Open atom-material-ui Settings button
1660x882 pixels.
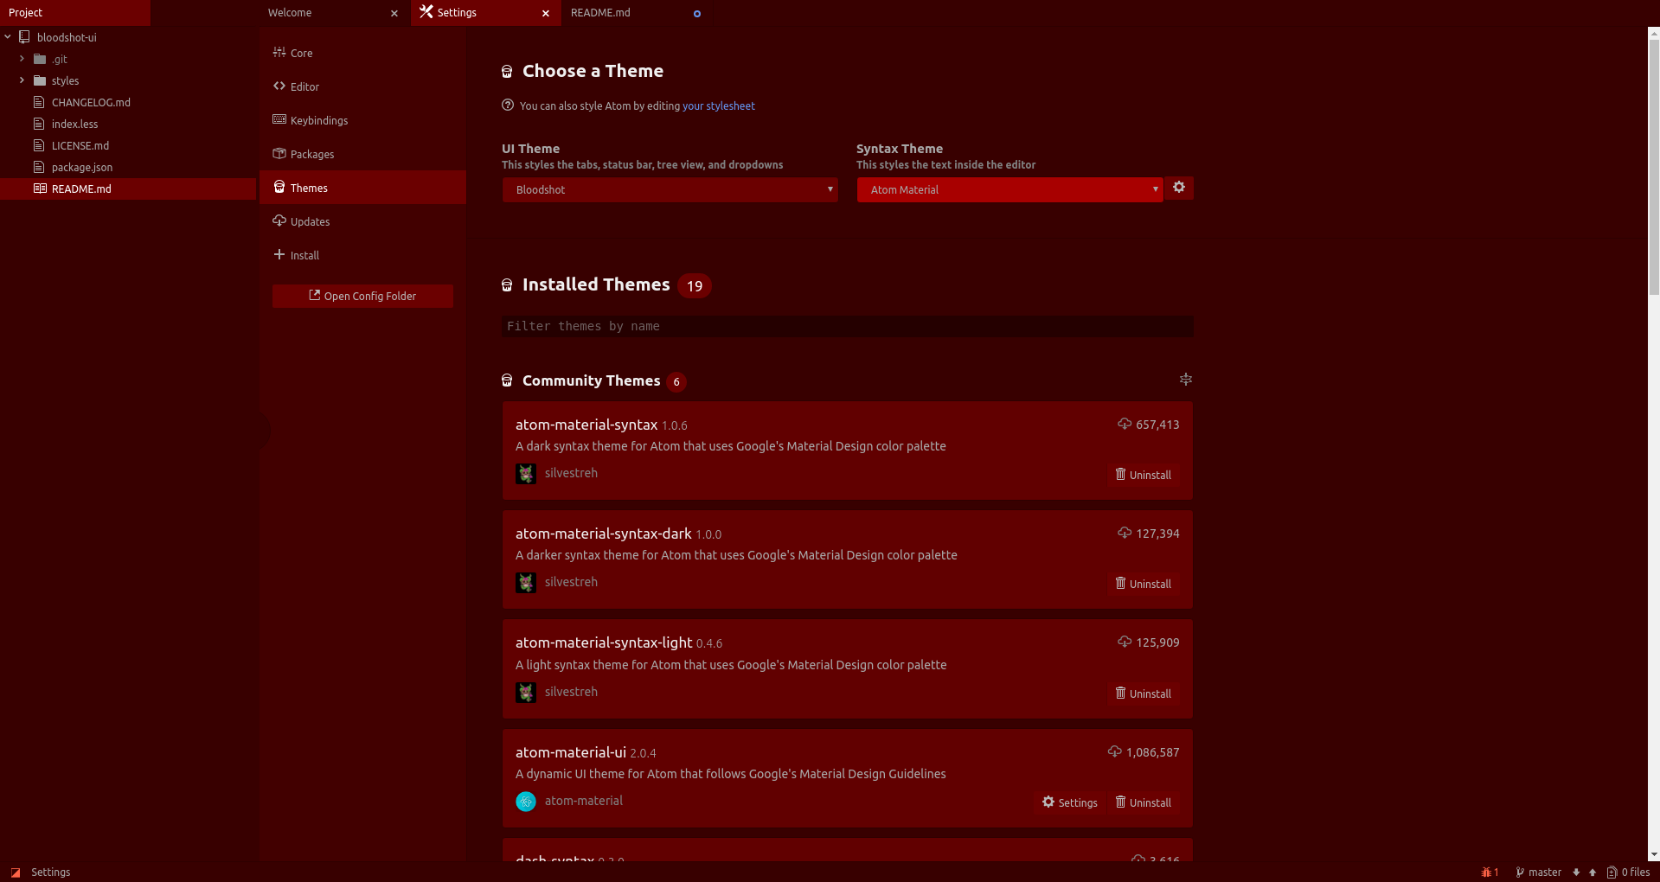pyautogui.click(x=1070, y=802)
